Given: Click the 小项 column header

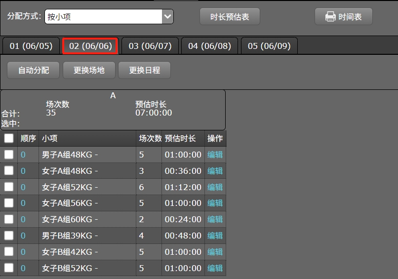Looking at the screenshot, I should 49,139.
